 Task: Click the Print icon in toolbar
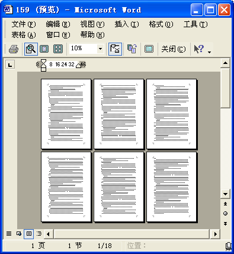click(14, 49)
